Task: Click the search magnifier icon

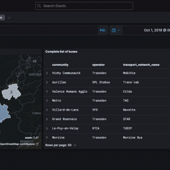Action: pyautogui.click(x=39, y=6)
